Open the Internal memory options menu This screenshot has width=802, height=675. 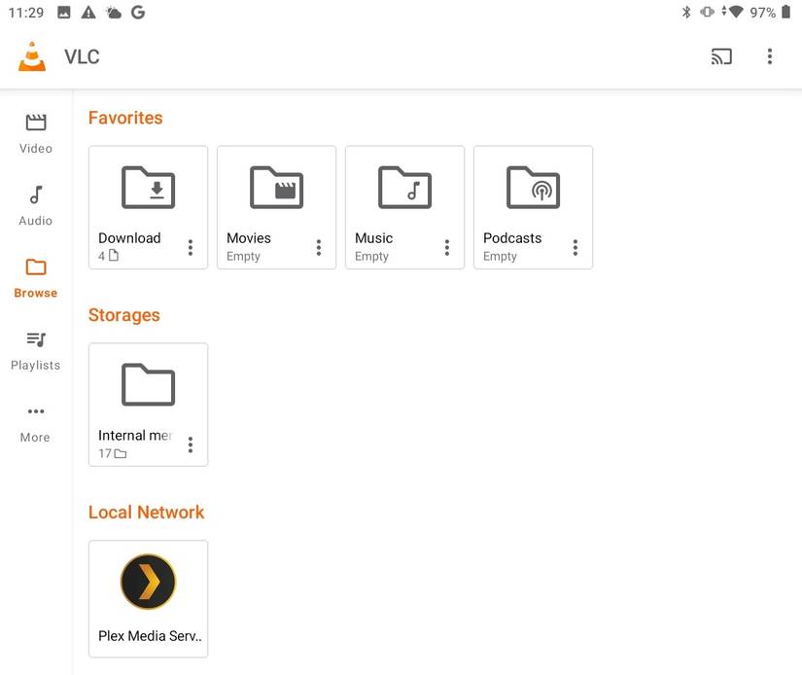pos(191,444)
